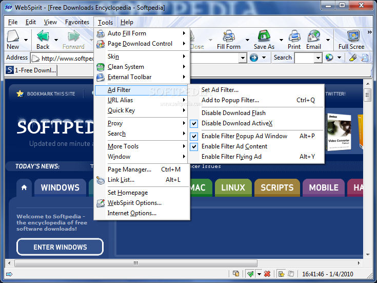The width and height of the screenshot is (377, 283).
Task: Click the highlighter icon in search bar
Action: point(353,58)
